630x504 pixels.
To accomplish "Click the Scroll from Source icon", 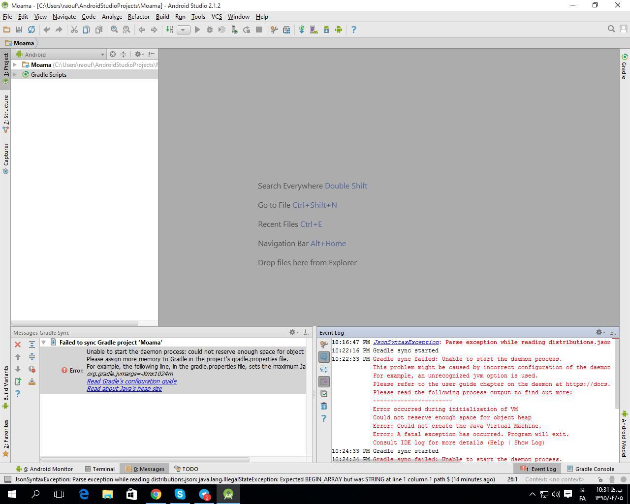I will click(x=113, y=54).
